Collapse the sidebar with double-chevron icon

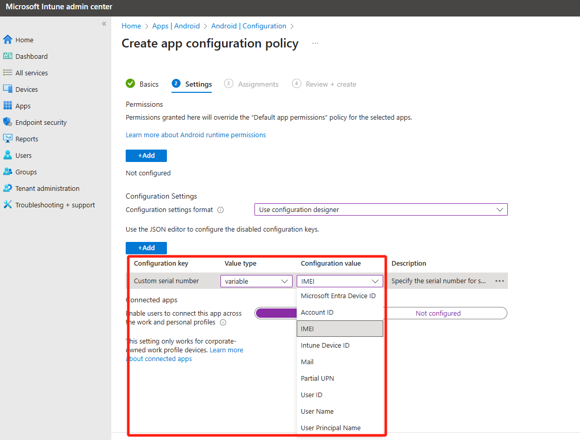104,24
